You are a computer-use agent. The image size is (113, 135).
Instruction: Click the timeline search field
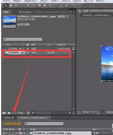[44, 123]
